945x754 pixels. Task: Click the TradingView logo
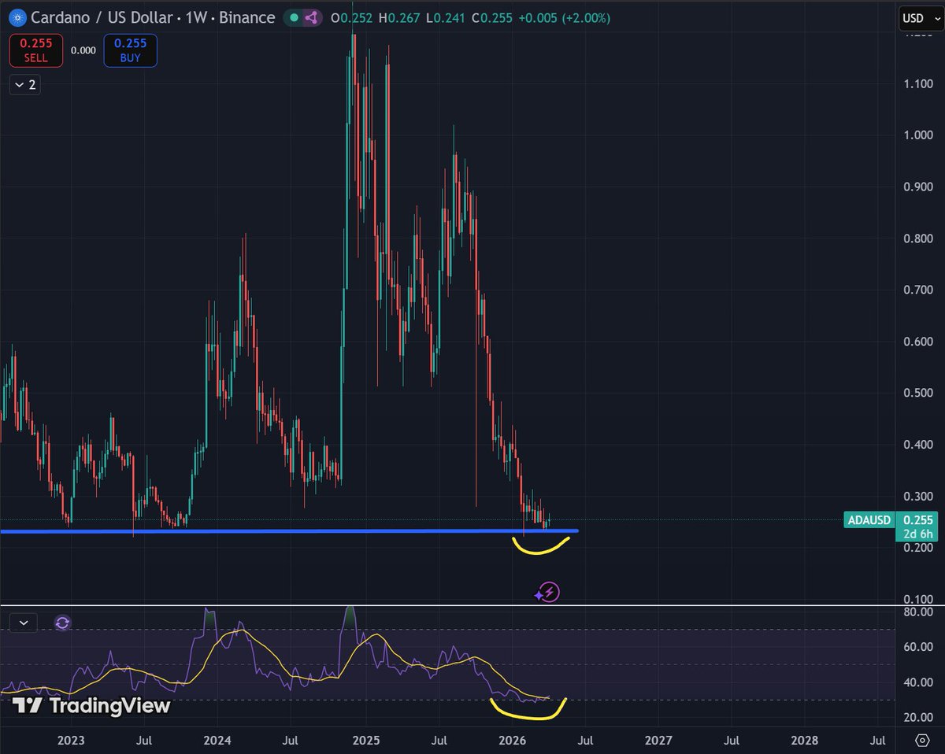[x=91, y=706]
